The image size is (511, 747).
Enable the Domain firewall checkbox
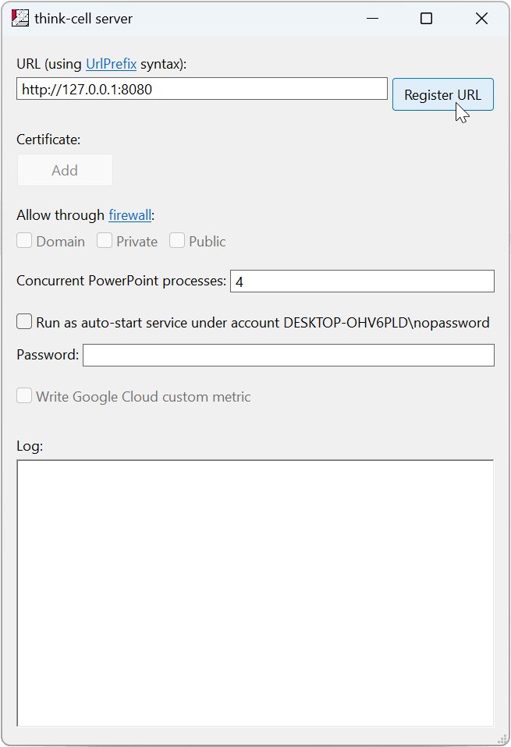[x=24, y=241]
